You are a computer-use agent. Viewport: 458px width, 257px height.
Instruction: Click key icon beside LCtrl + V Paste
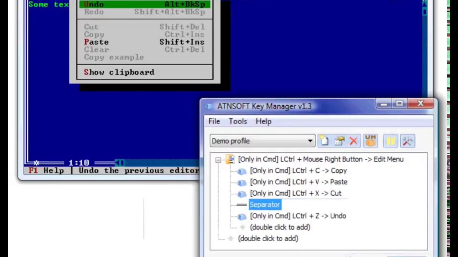pos(242,182)
